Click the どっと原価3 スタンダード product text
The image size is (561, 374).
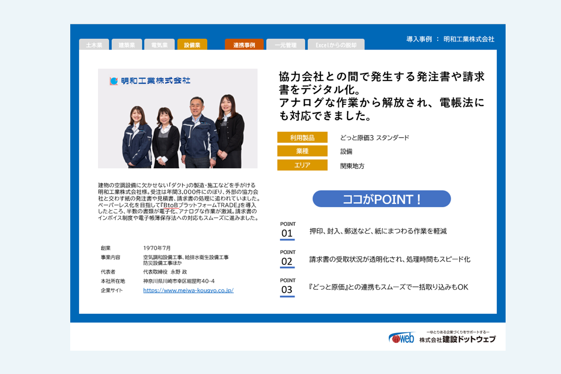tap(374, 138)
